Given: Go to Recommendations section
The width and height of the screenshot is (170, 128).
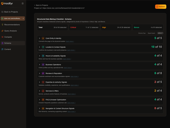Looking at the screenshot, I should pos(13,25).
